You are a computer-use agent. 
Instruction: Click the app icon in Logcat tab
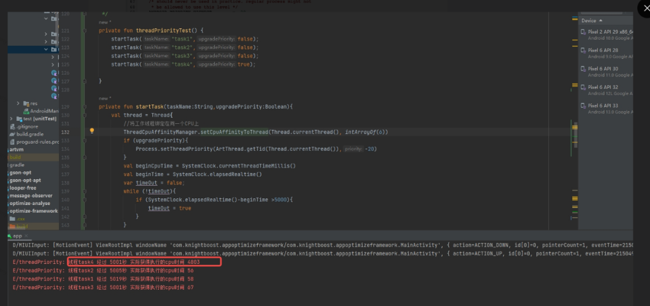(8, 236)
